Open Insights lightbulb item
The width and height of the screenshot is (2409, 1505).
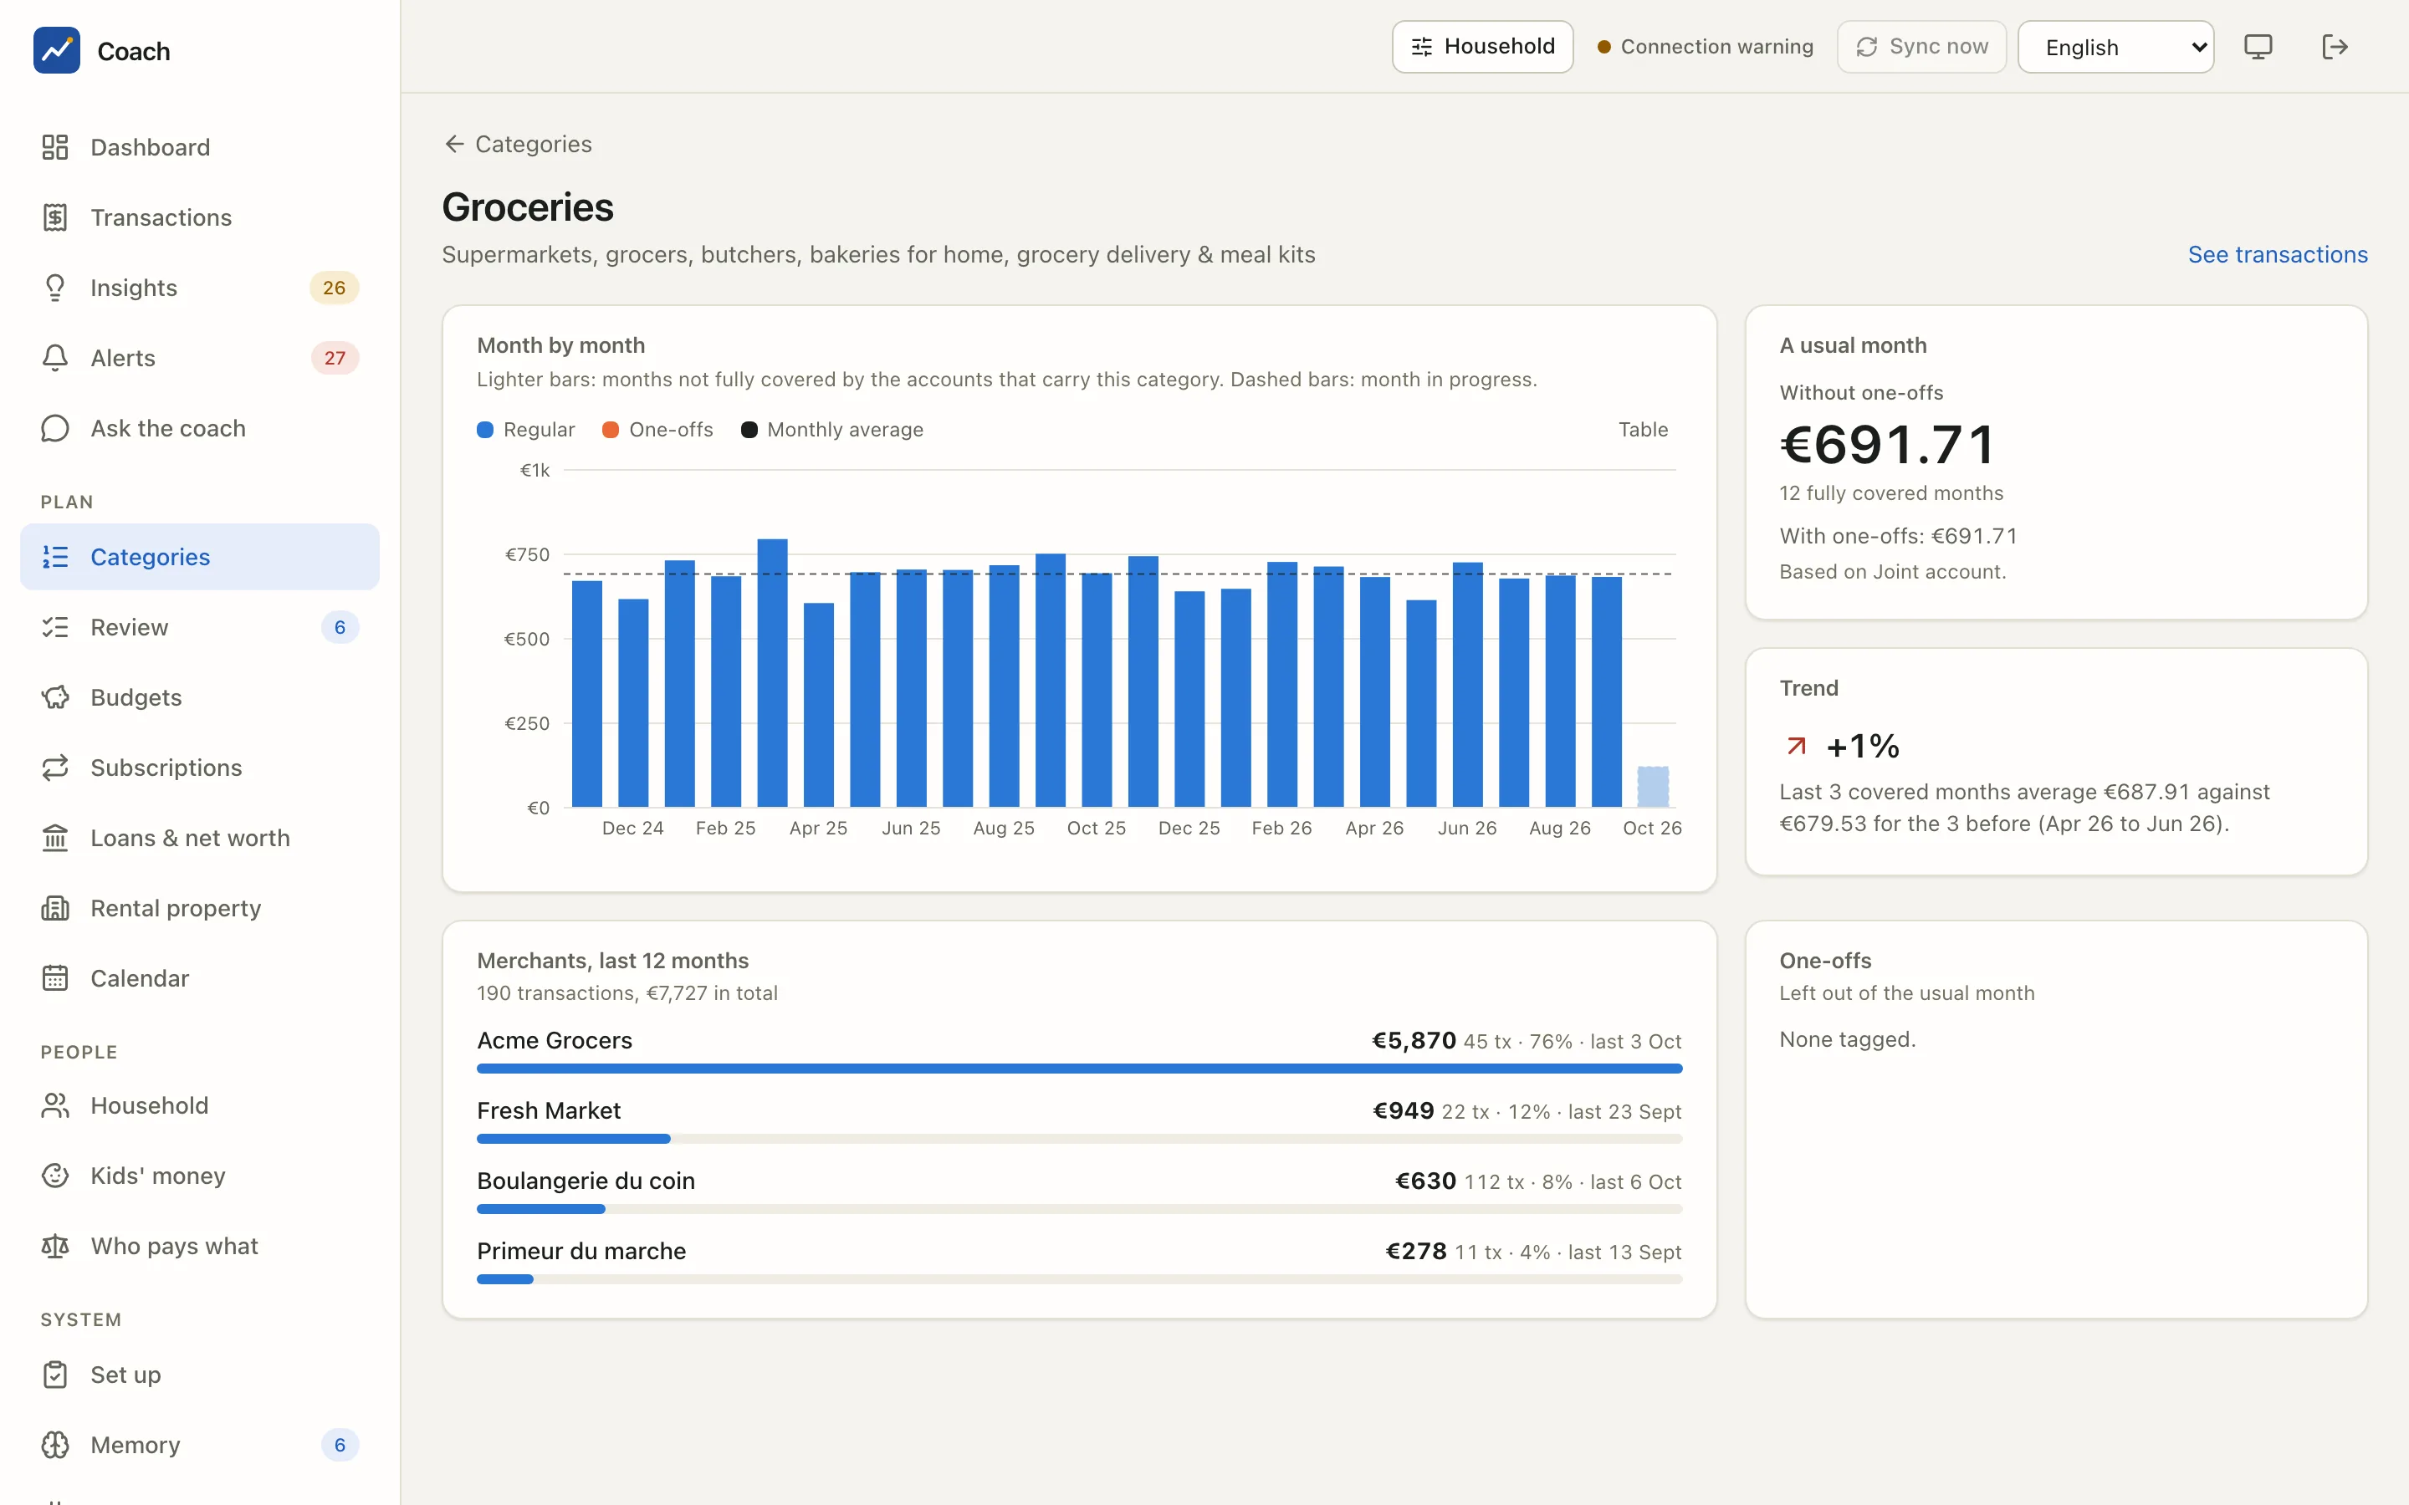[199, 288]
